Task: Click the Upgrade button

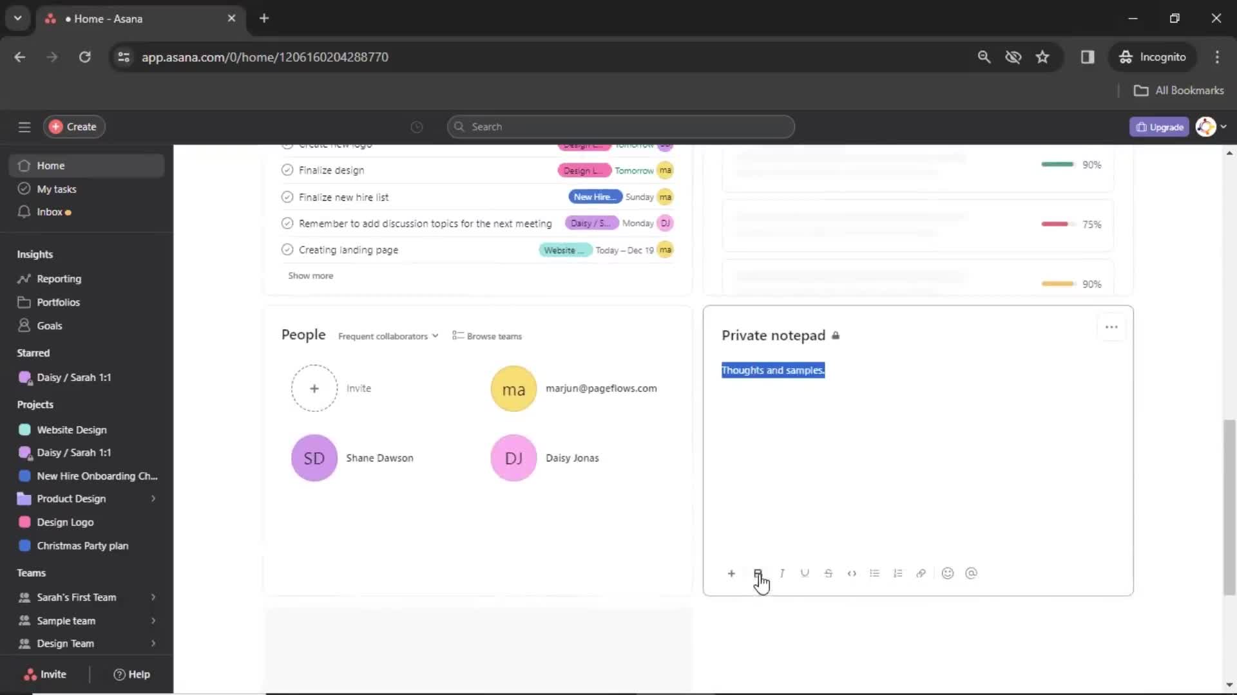Action: tap(1160, 126)
